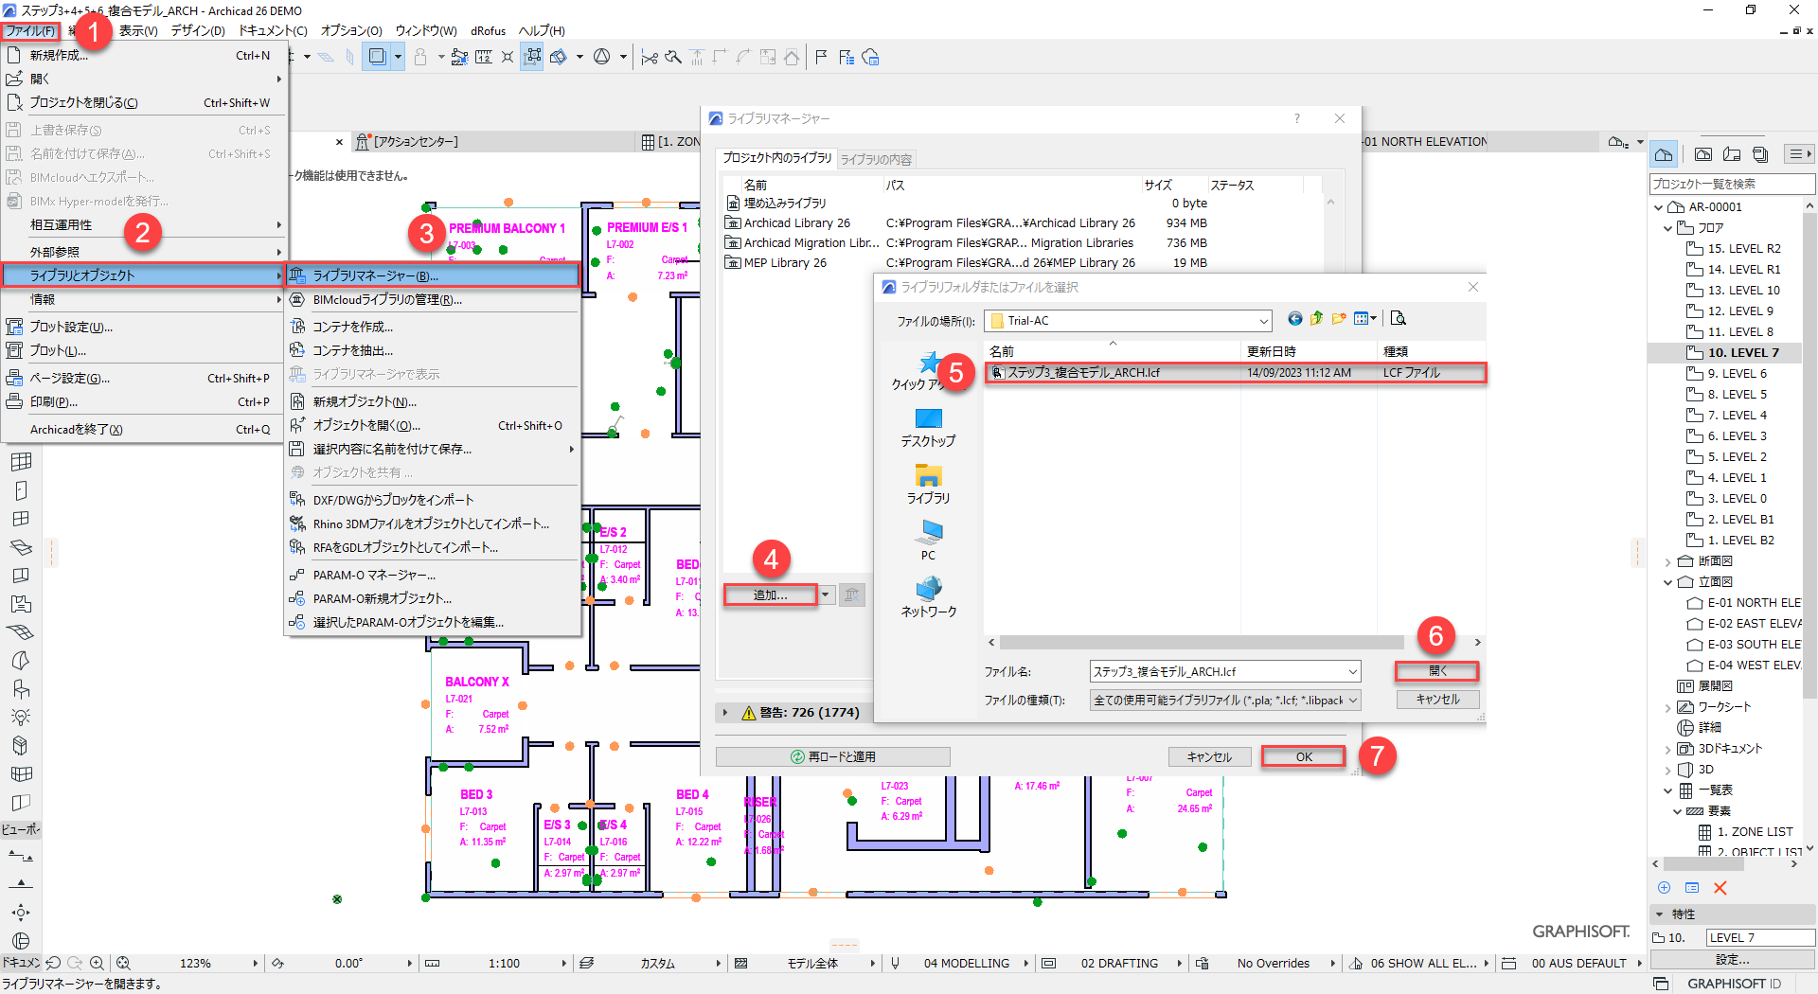Image resolution: width=1818 pixels, height=994 pixels.
Task: Click the Split (scissors) tool in toolbar
Action: (x=649, y=58)
